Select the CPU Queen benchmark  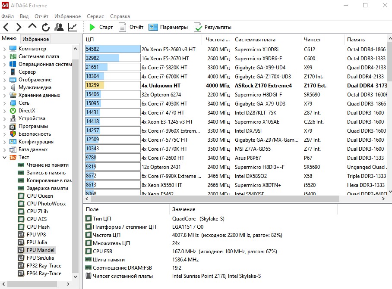click(x=40, y=196)
